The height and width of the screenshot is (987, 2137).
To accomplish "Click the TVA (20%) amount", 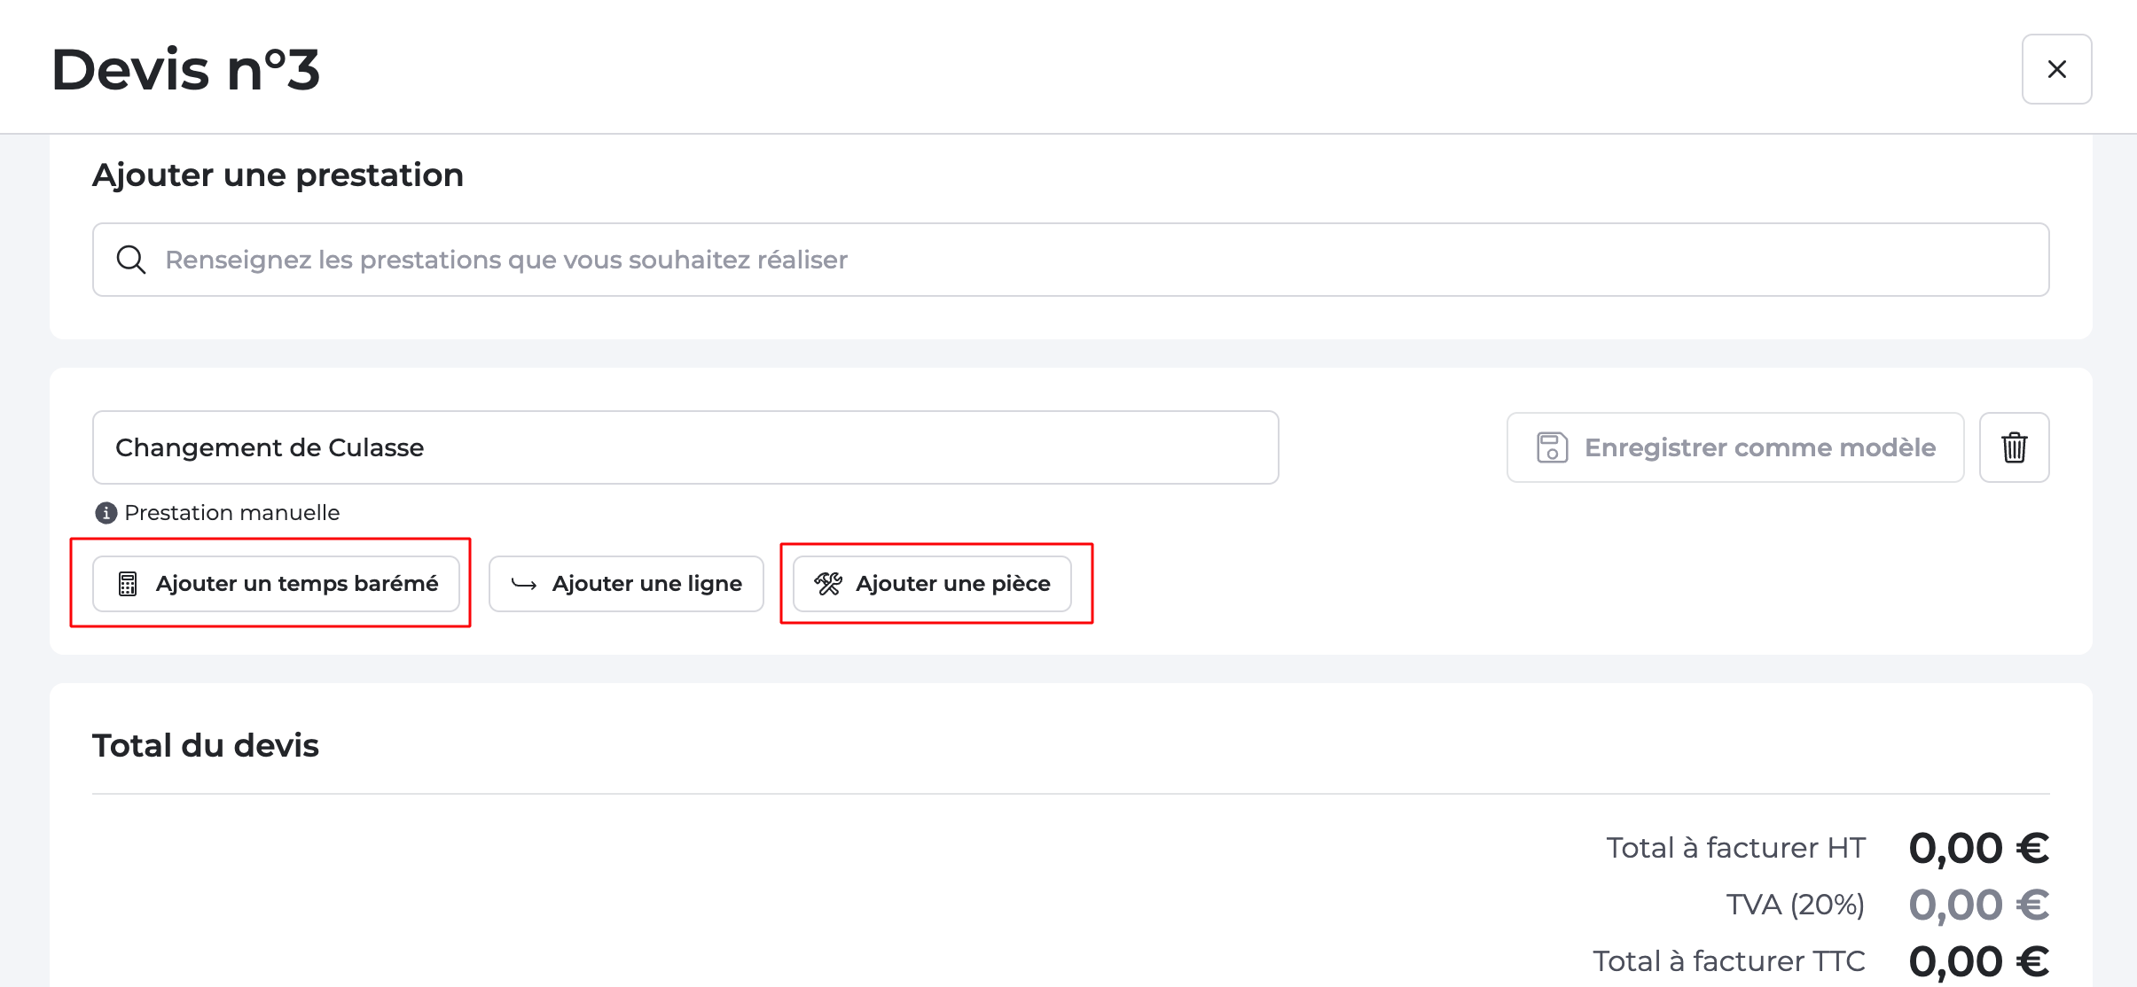I will tap(1978, 905).
